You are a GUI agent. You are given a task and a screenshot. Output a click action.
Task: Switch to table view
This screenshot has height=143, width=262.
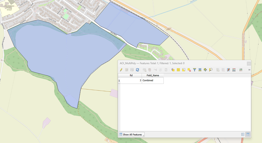(248, 134)
